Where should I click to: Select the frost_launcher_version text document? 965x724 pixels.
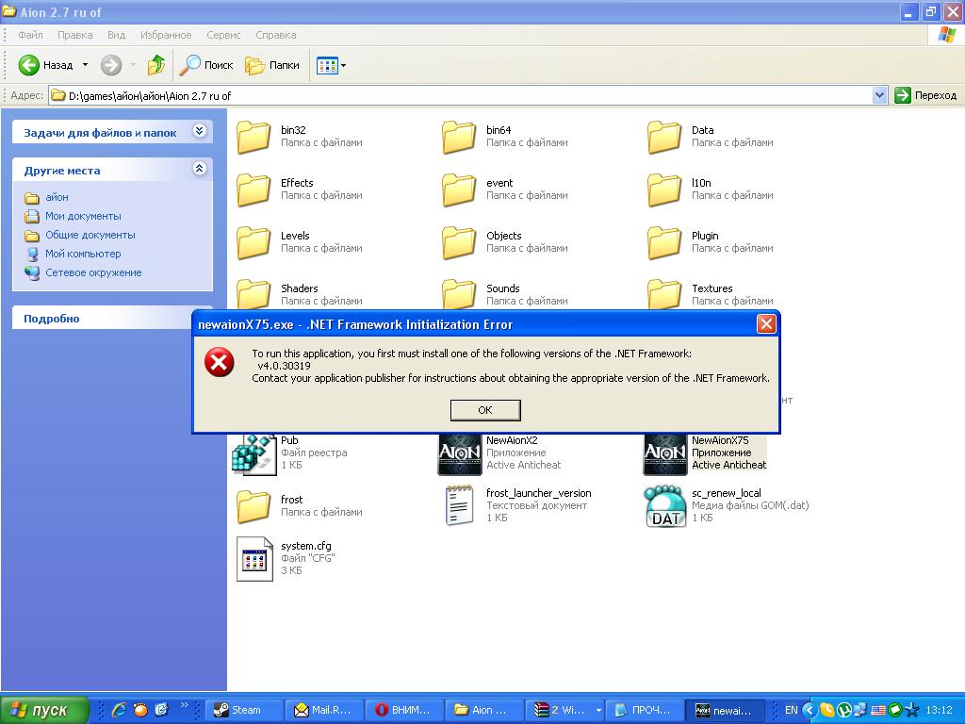click(x=460, y=506)
